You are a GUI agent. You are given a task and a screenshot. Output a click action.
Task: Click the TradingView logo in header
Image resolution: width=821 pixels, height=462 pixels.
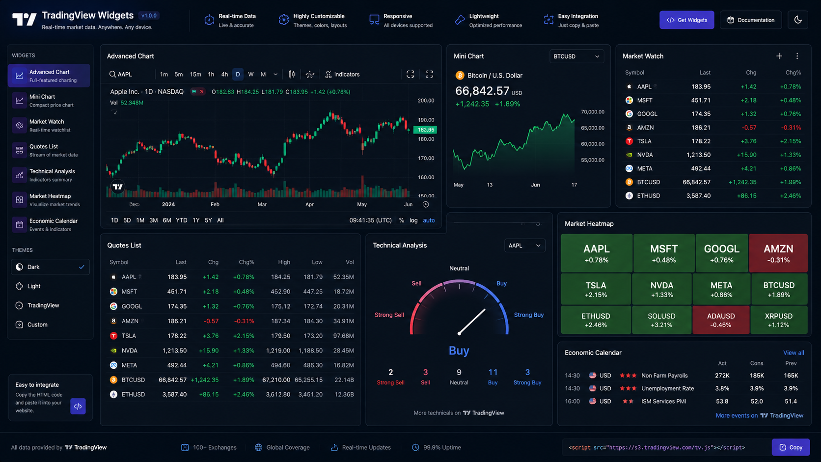[25, 20]
